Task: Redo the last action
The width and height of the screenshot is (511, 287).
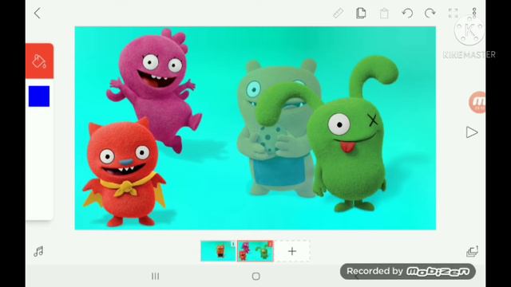Action: pyautogui.click(x=430, y=14)
